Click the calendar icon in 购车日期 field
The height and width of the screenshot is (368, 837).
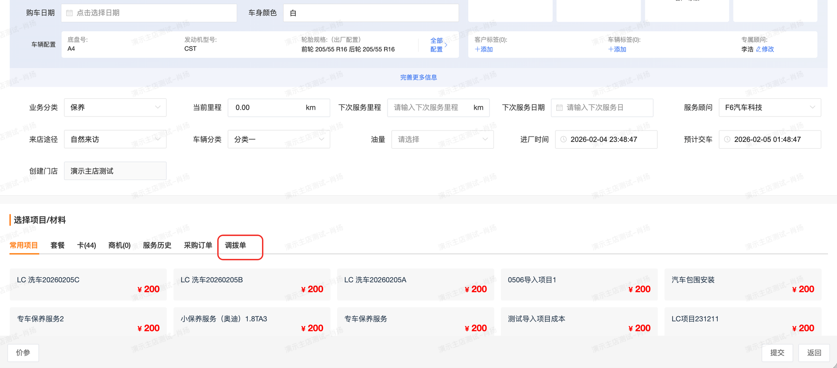(69, 13)
